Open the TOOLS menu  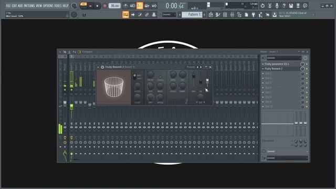[58, 6]
